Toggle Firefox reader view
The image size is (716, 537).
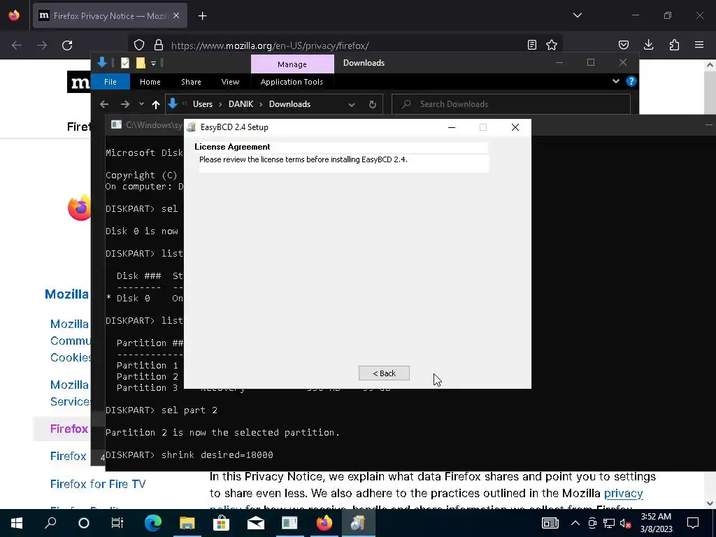tap(532, 45)
